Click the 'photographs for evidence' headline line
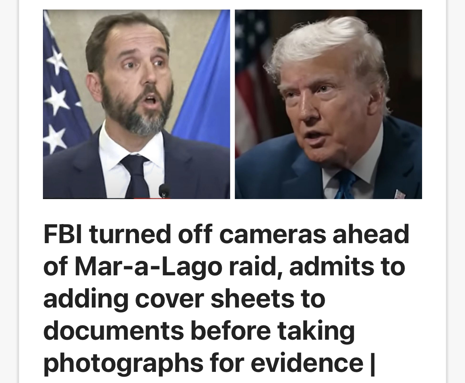The width and height of the screenshot is (465, 383). click(203, 362)
